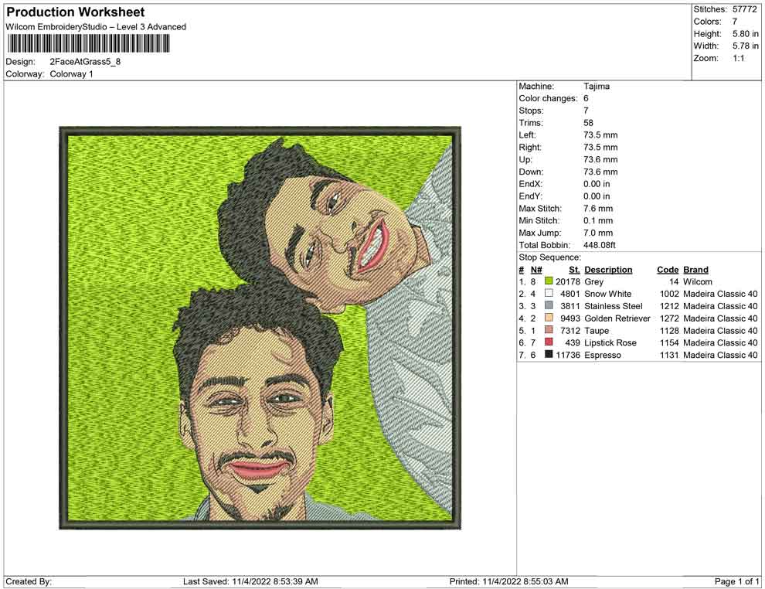Click the Taupe thread swatch
Viewport: 765px width, 589px height.
coord(549,330)
